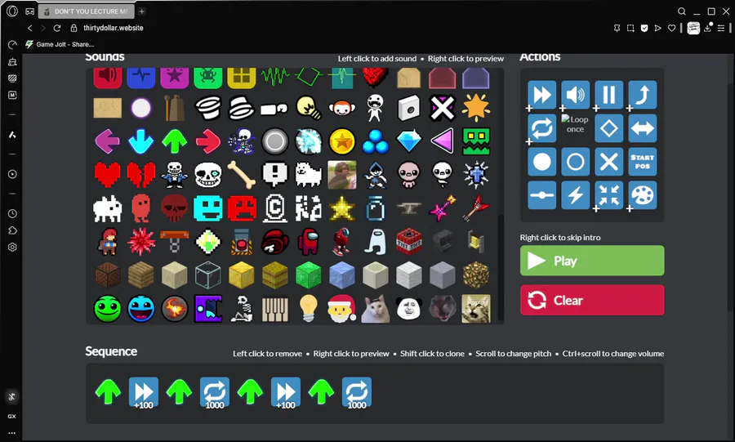Add the green smiley ball sound
Image resolution: width=735 pixels, height=442 pixels.
107,309
